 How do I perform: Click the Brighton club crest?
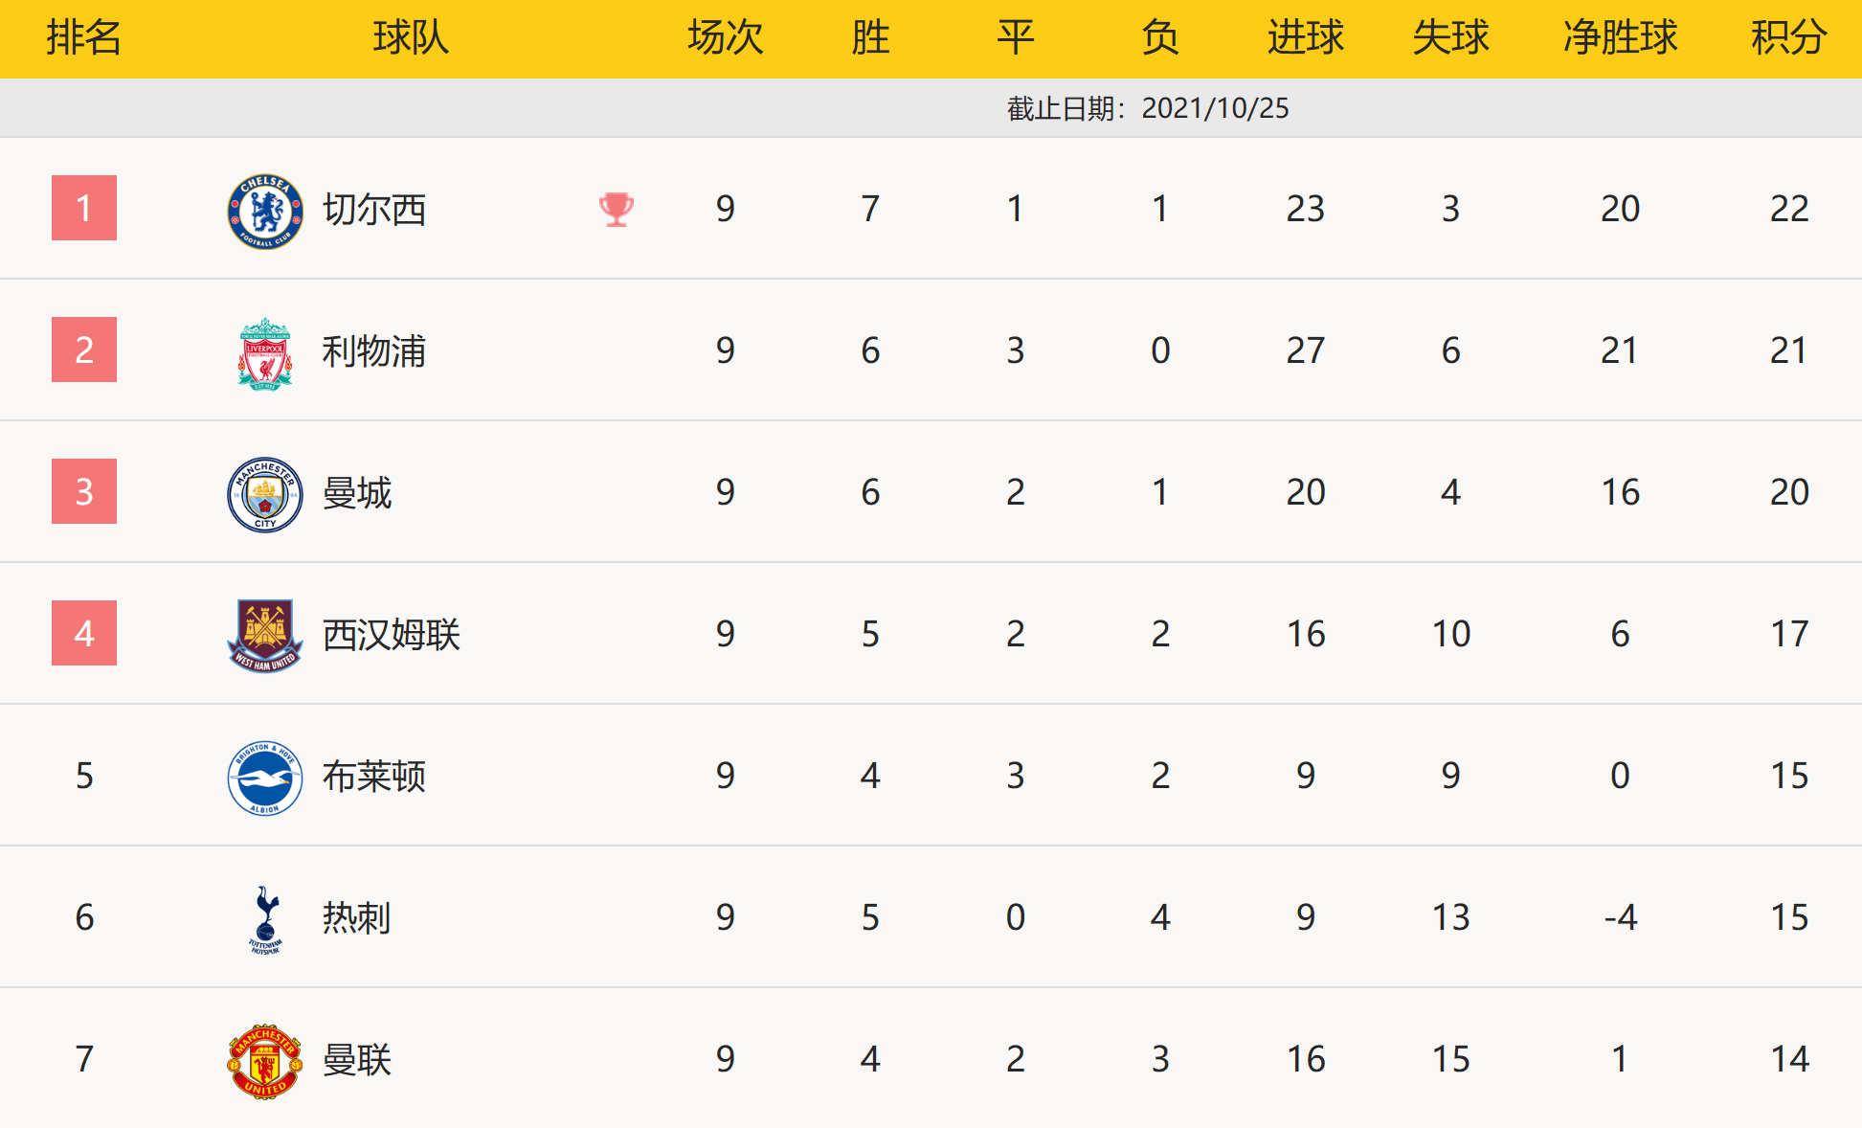click(265, 777)
